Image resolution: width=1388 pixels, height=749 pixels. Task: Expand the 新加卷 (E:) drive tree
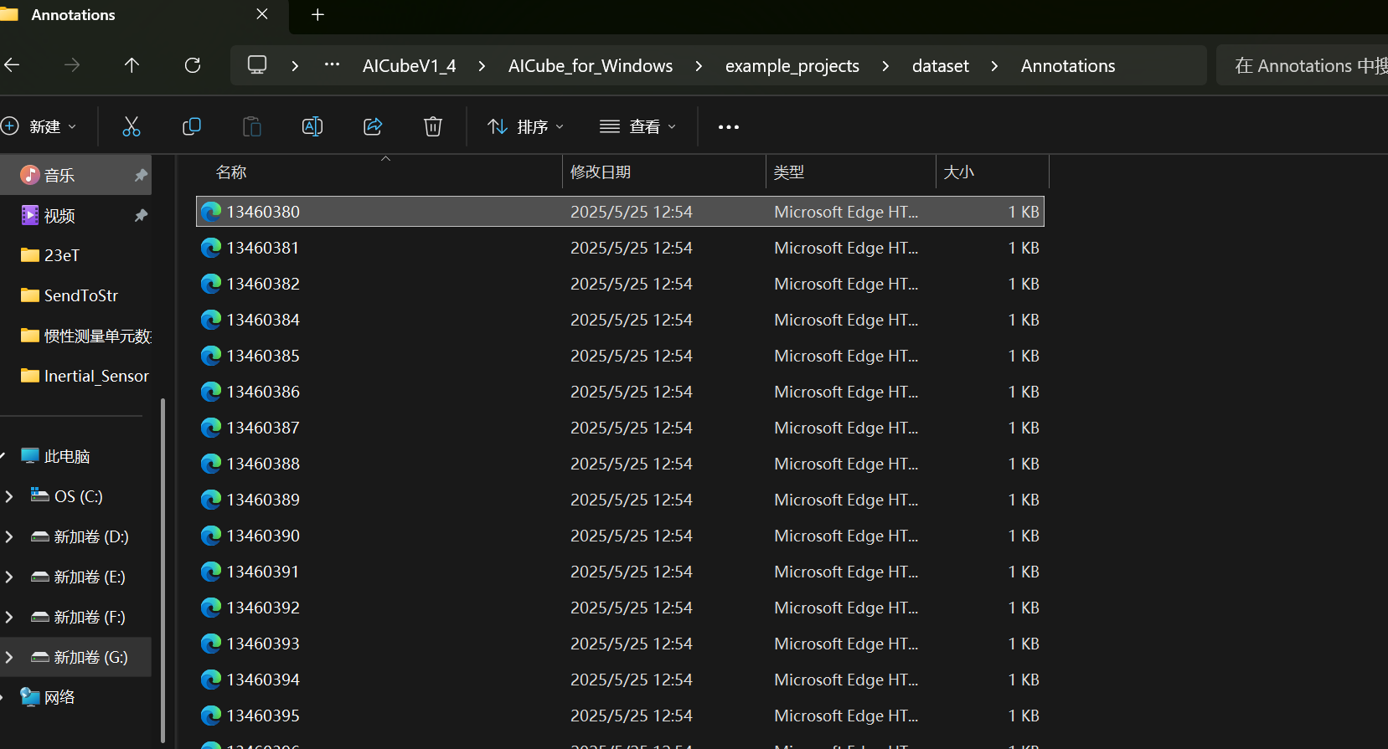coord(9,577)
